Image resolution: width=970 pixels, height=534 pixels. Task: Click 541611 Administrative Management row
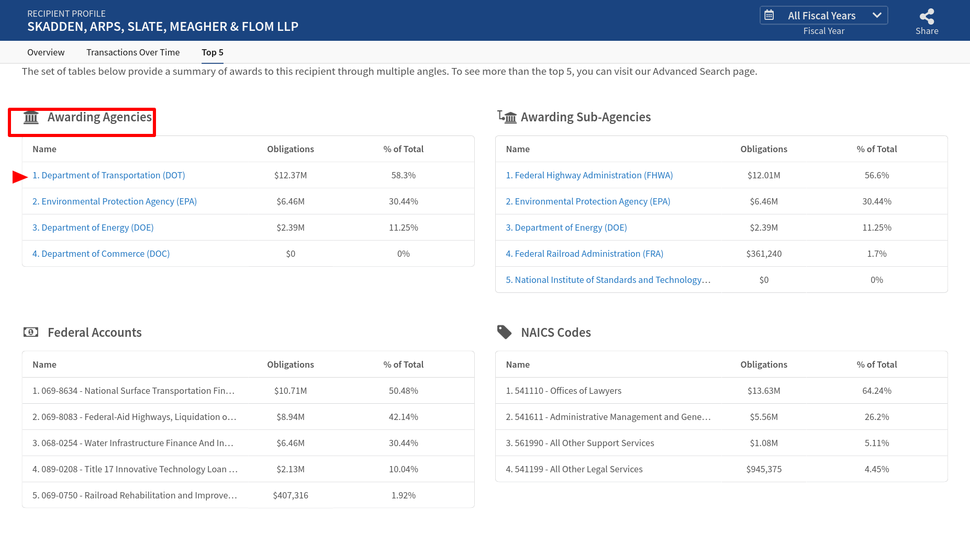[721, 417]
